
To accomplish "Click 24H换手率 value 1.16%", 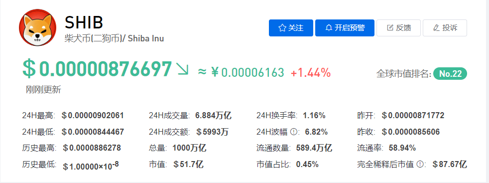I will click(x=314, y=116).
